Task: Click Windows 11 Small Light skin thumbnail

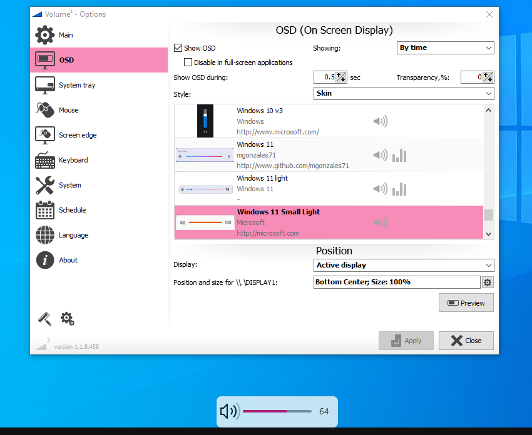Action: point(205,222)
